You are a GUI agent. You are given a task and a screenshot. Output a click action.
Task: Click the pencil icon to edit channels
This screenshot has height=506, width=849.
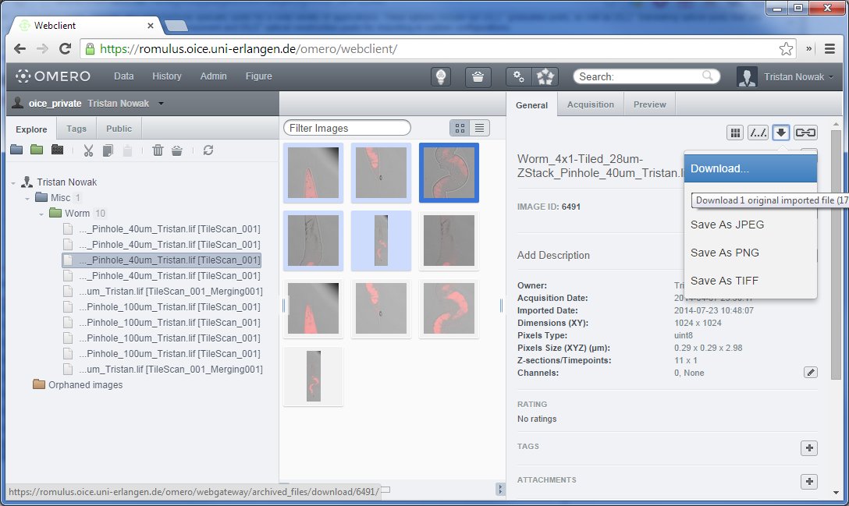point(811,373)
